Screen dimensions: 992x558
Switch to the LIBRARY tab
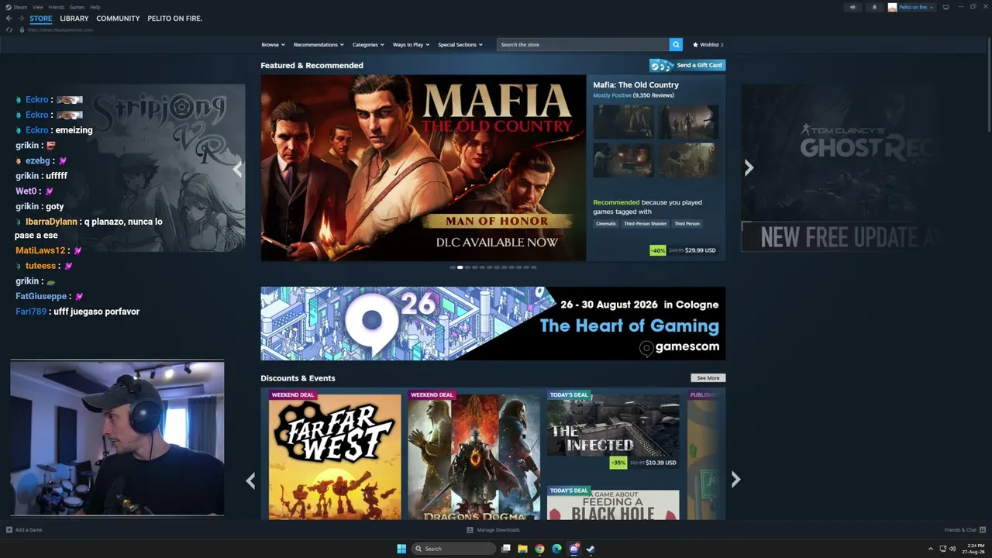[74, 19]
